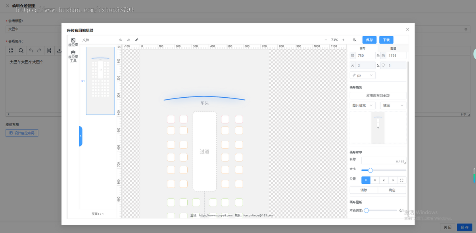Switch language with the translate icon

coord(354,40)
